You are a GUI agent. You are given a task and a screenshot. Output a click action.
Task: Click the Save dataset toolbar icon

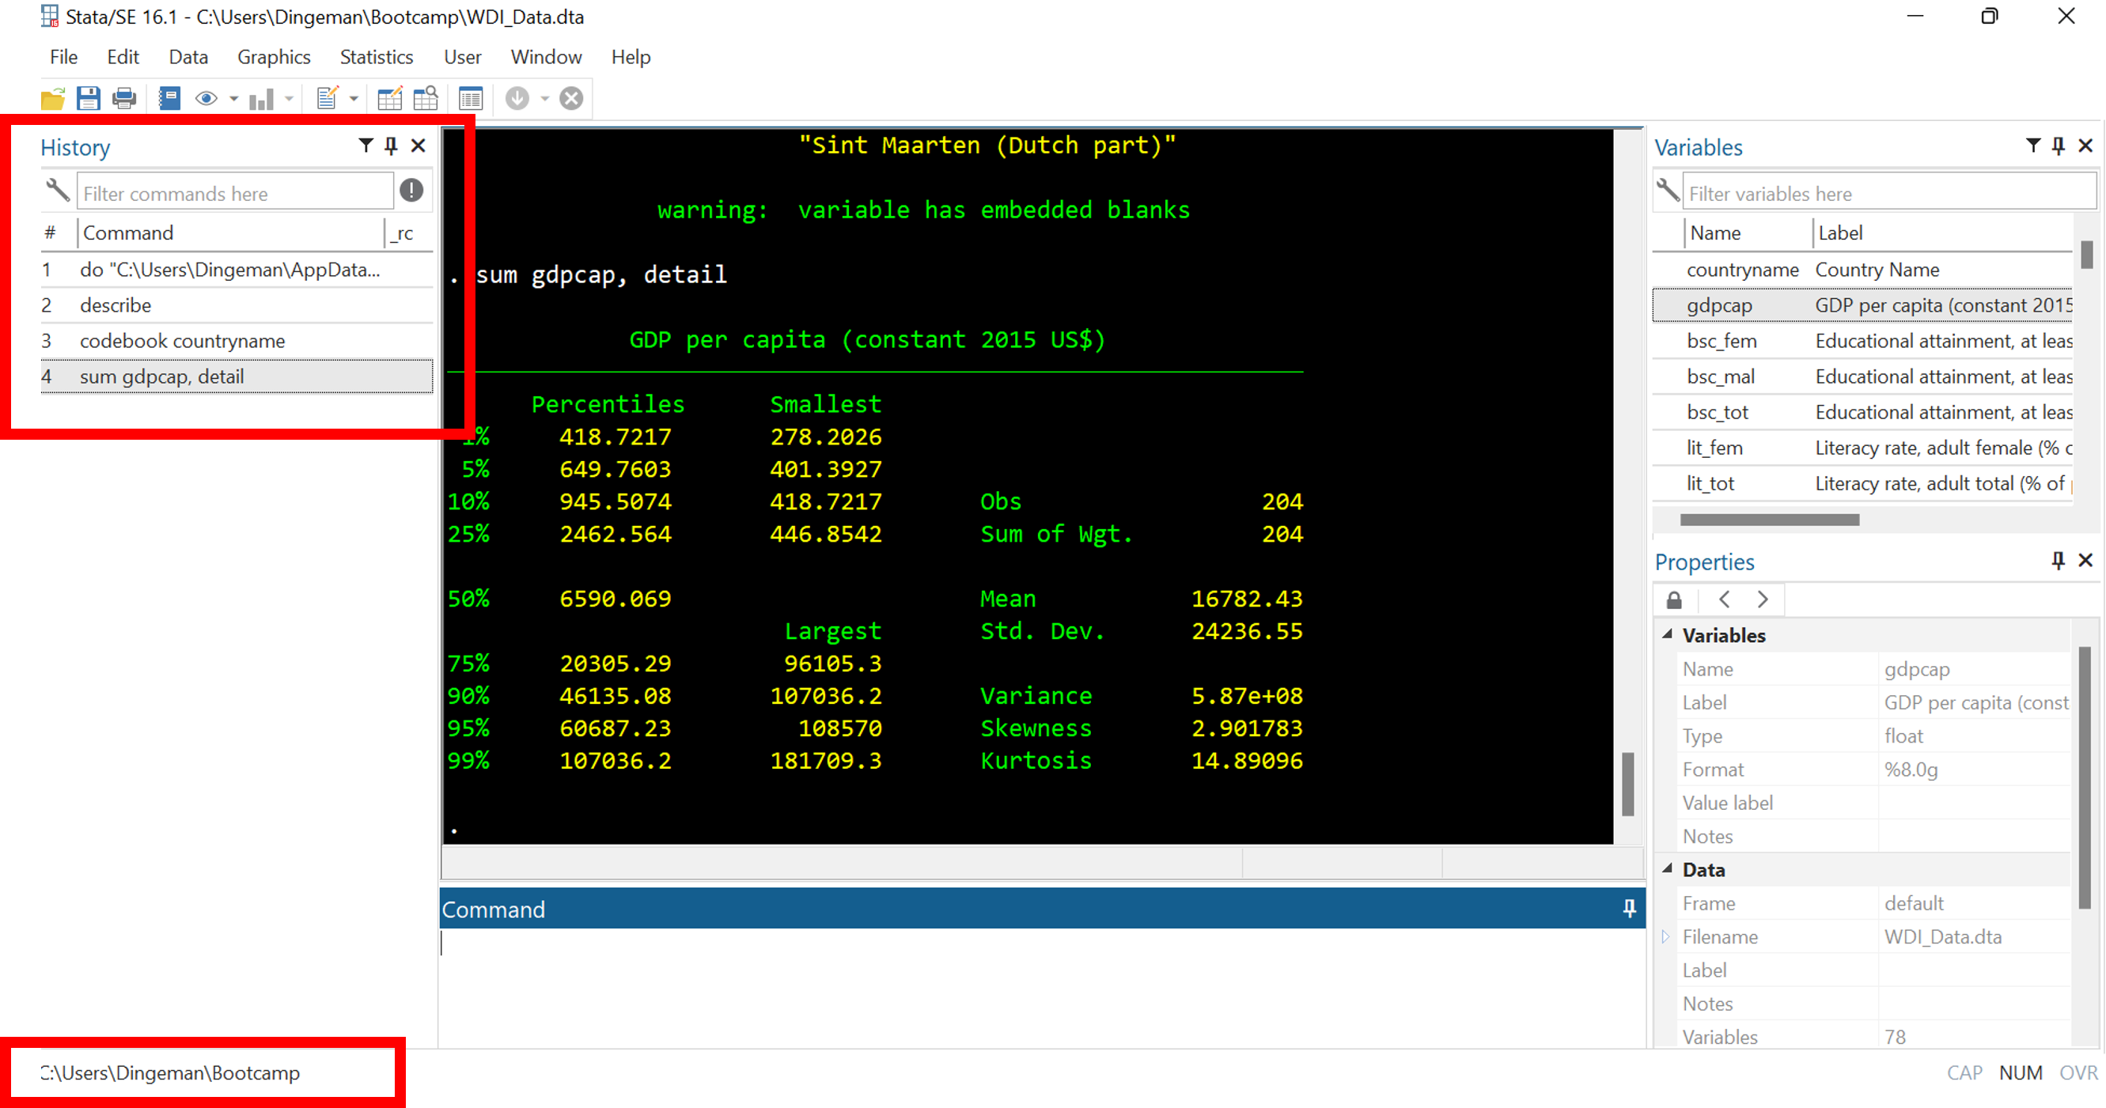tap(89, 99)
